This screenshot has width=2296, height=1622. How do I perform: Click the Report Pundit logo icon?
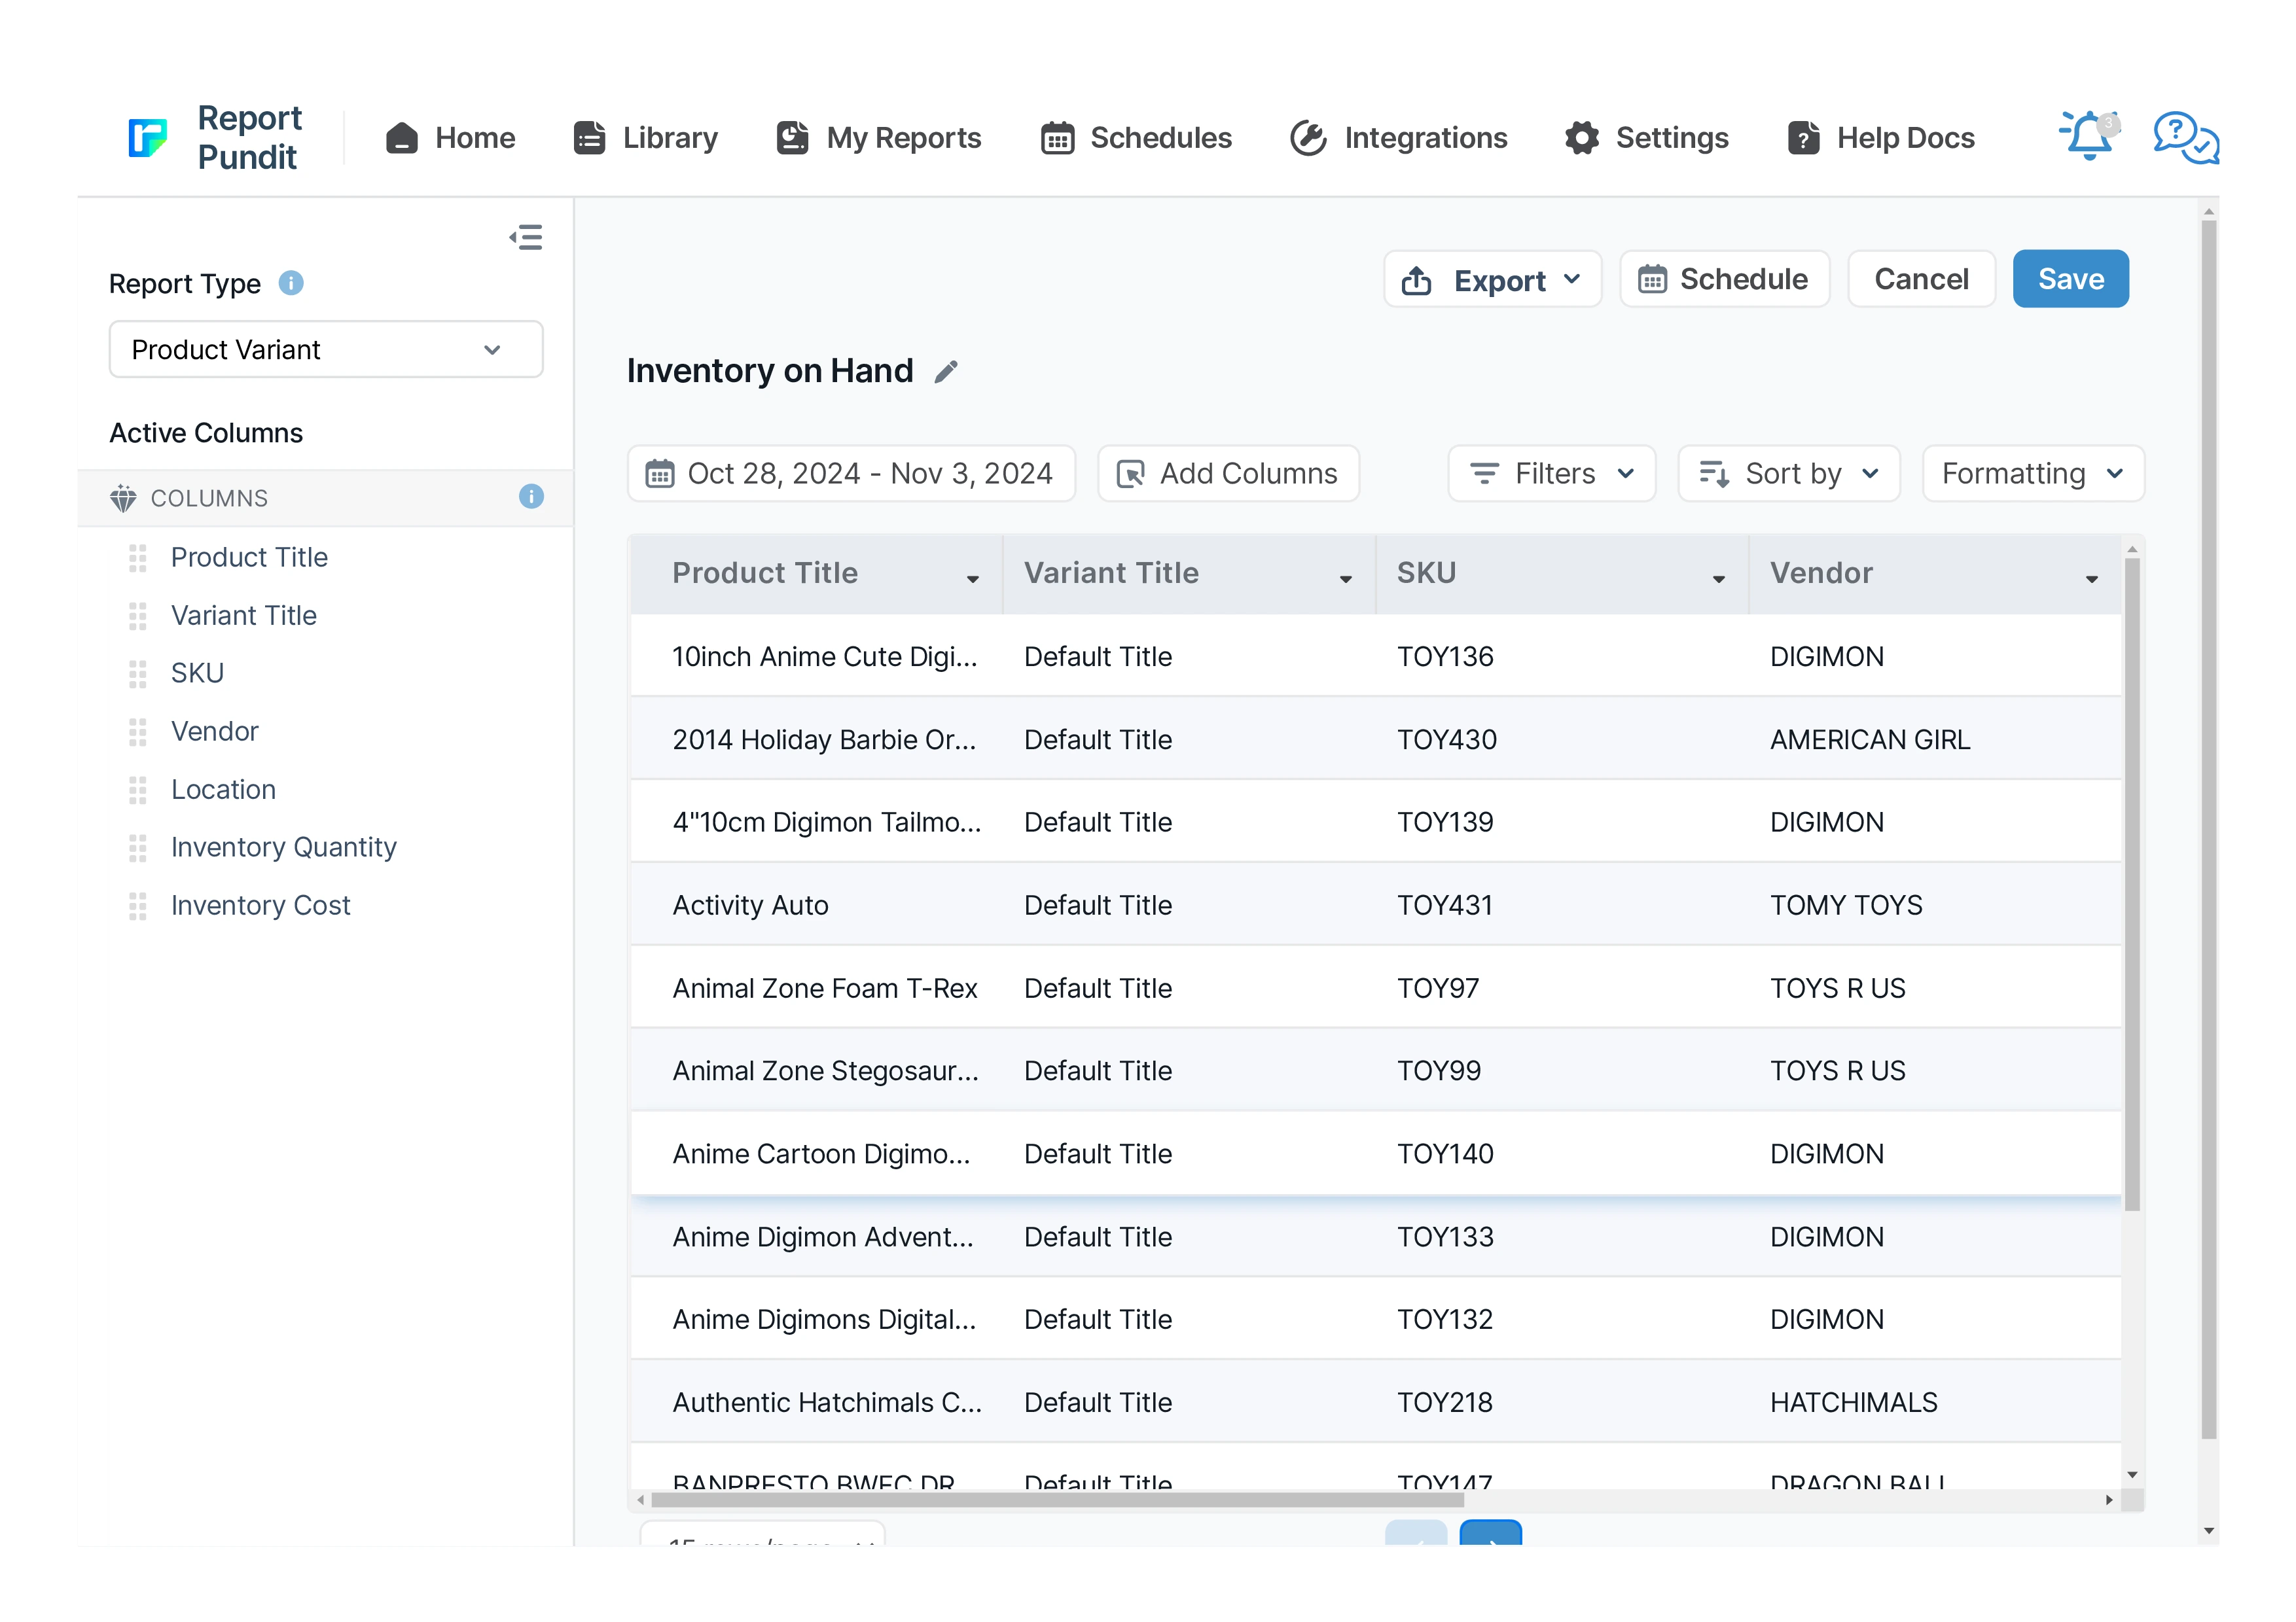click(147, 137)
